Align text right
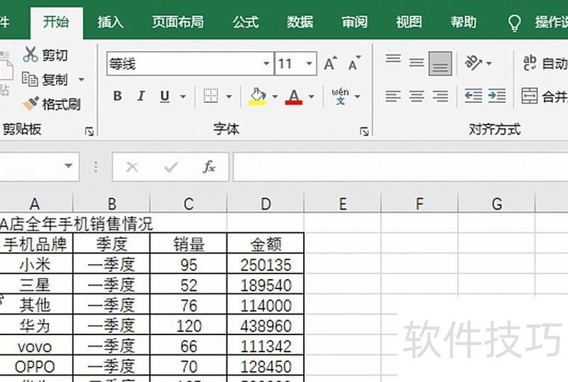The height and width of the screenshot is (382, 568). [440, 97]
